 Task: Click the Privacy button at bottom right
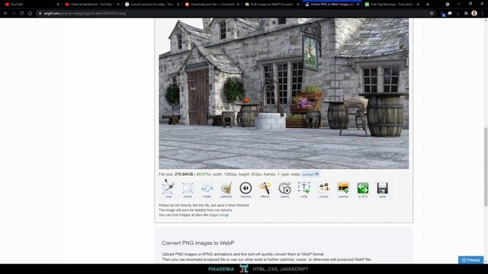pyautogui.click(x=470, y=260)
